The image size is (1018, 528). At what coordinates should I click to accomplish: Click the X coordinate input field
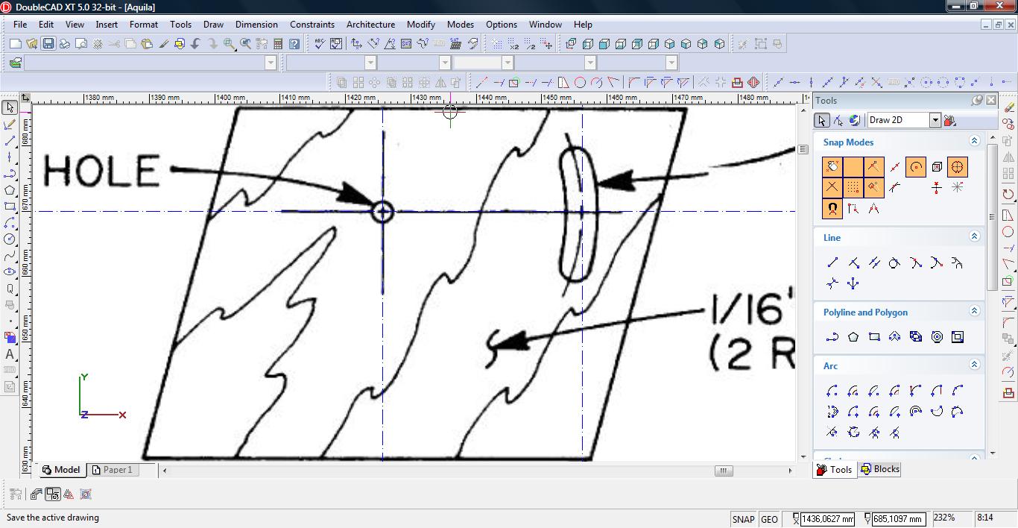coord(827,519)
